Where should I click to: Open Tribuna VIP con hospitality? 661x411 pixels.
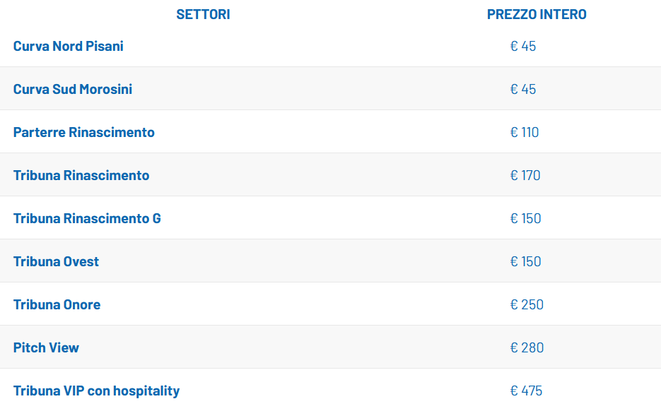pyautogui.click(x=97, y=391)
